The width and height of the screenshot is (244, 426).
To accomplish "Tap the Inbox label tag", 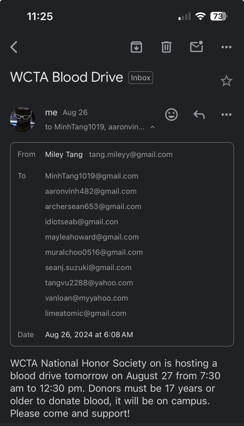I will coord(140,78).
